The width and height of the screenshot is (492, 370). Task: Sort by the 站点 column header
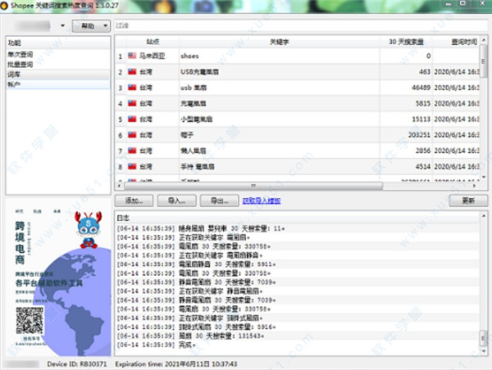pos(153,42)
